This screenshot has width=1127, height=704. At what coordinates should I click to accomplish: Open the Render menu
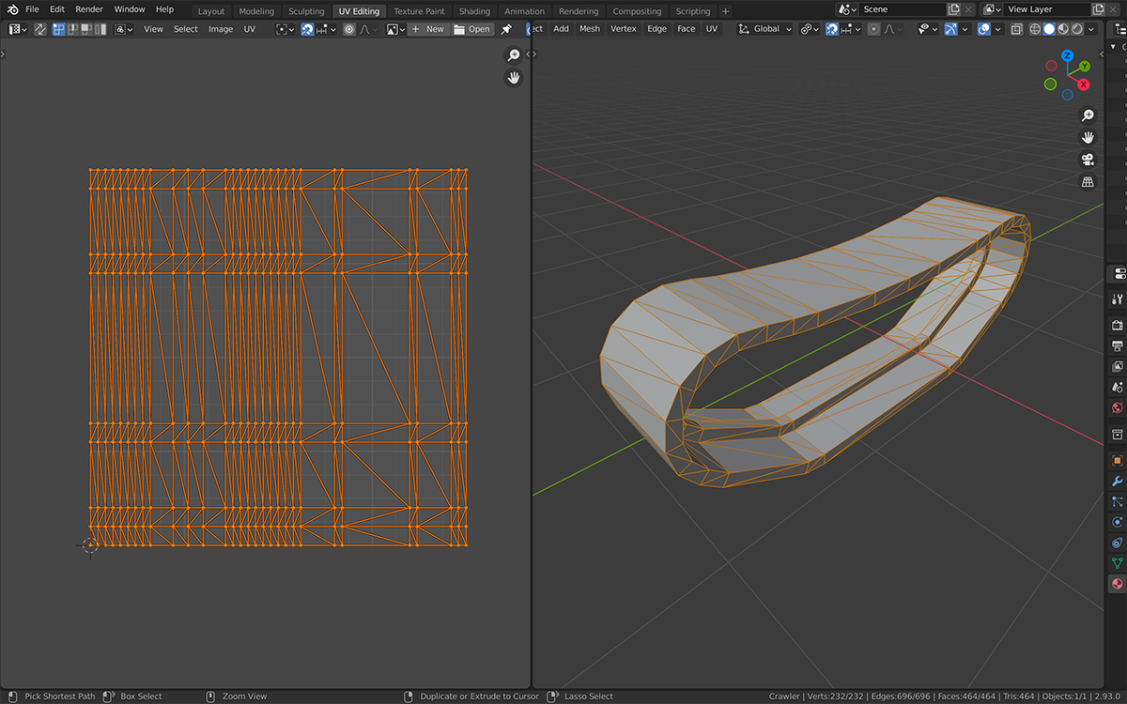(89, 9)
